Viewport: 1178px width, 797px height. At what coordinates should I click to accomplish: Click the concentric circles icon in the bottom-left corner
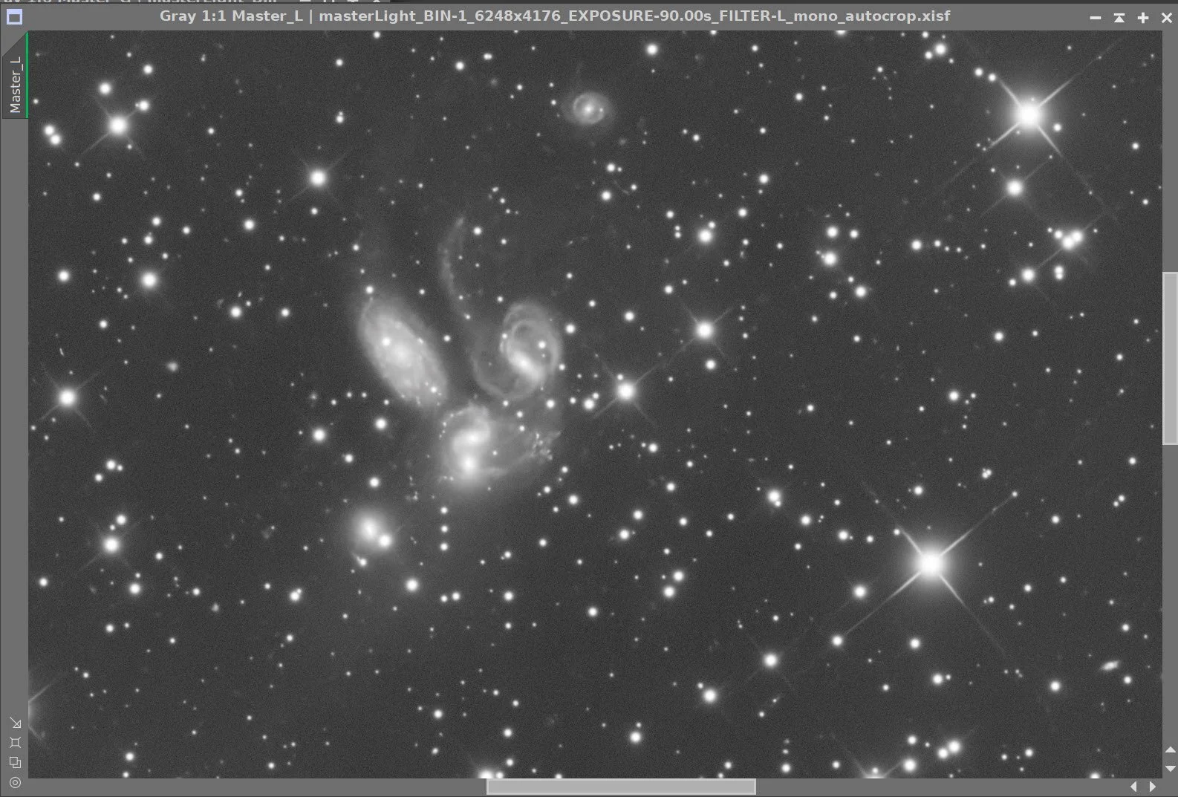[15, 782]
